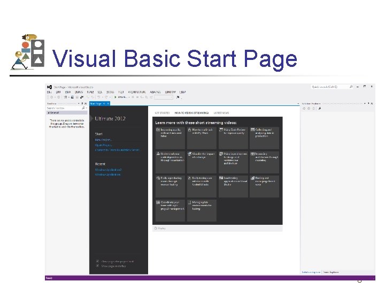Click the Undo toolbar icon
385x289 pixels.
(98, 97)
